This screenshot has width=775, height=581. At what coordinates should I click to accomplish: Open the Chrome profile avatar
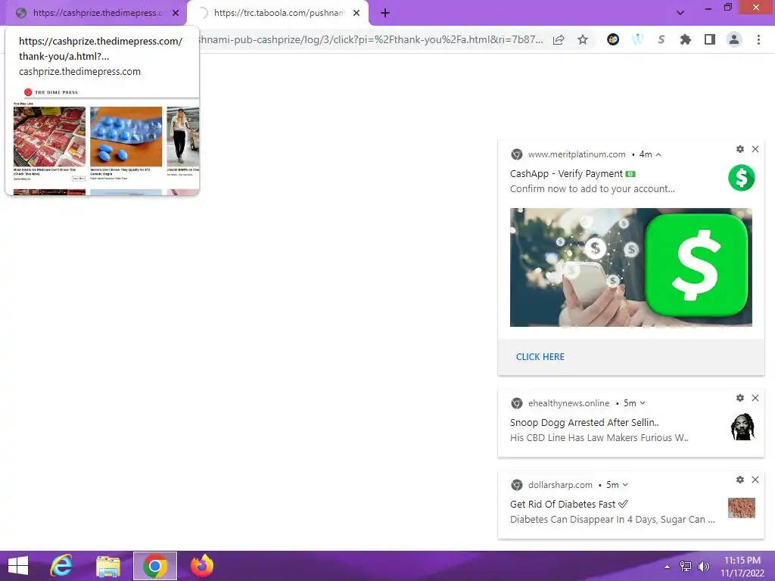click(x=734, y=39)
